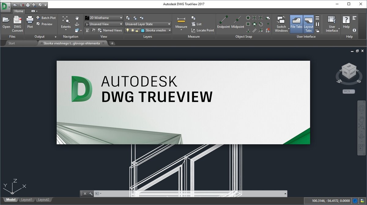Open the User Interface dropdown
The image size is (367, 205).
tap(333, 24)
